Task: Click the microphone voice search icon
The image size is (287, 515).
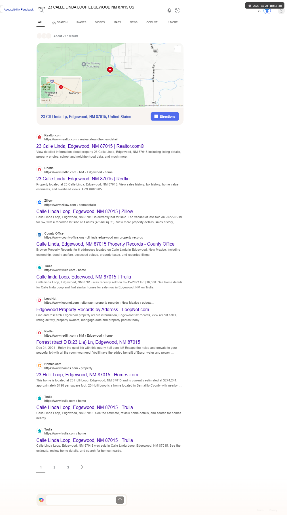Action: pyautogui.click(x=169, y=10)
